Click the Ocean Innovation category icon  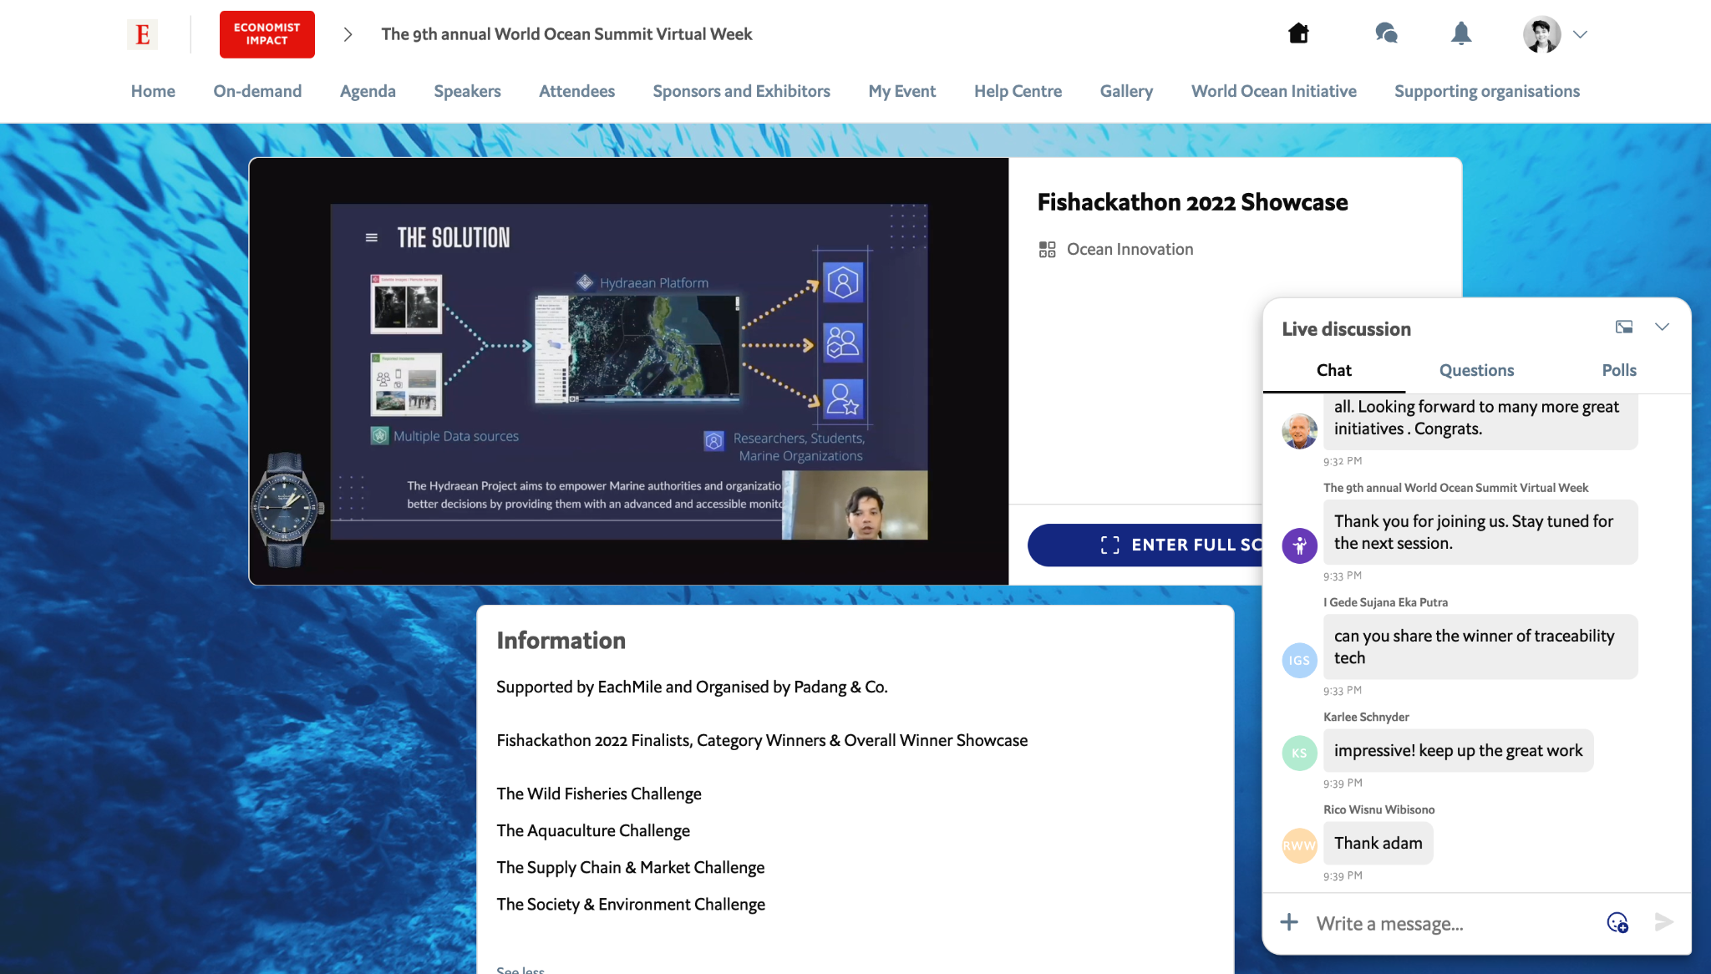[1047, 249]
